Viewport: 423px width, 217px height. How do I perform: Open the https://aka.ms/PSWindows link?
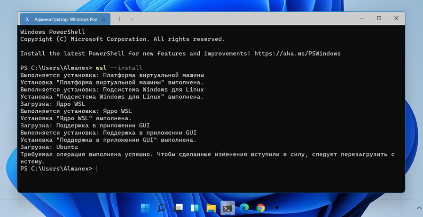point(298,54)
